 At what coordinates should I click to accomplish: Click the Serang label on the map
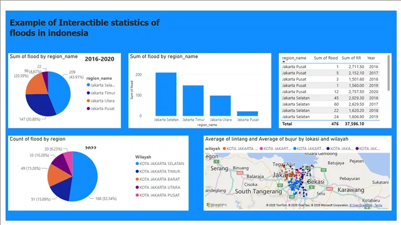coord(219,168)
